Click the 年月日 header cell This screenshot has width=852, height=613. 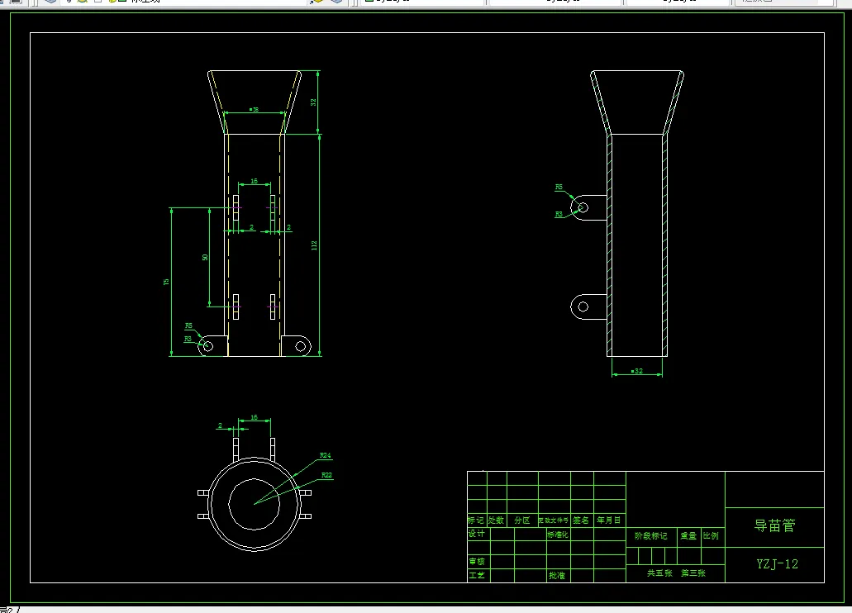608,520
